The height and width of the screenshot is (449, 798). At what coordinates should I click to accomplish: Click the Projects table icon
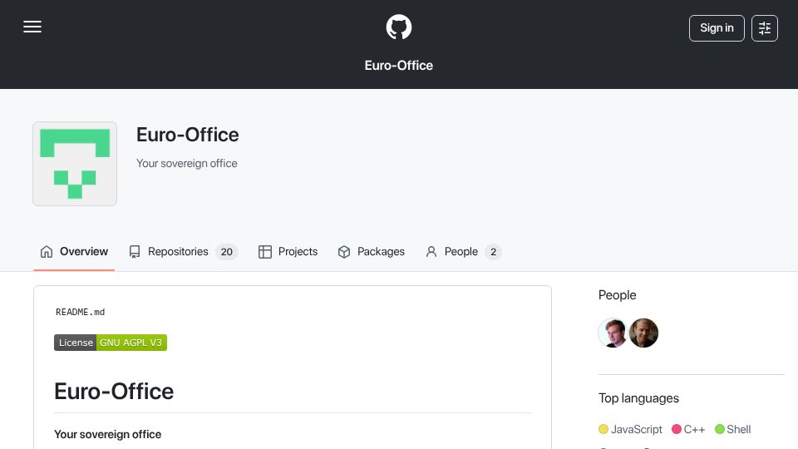pyautogui.click(x=265, y=251)
